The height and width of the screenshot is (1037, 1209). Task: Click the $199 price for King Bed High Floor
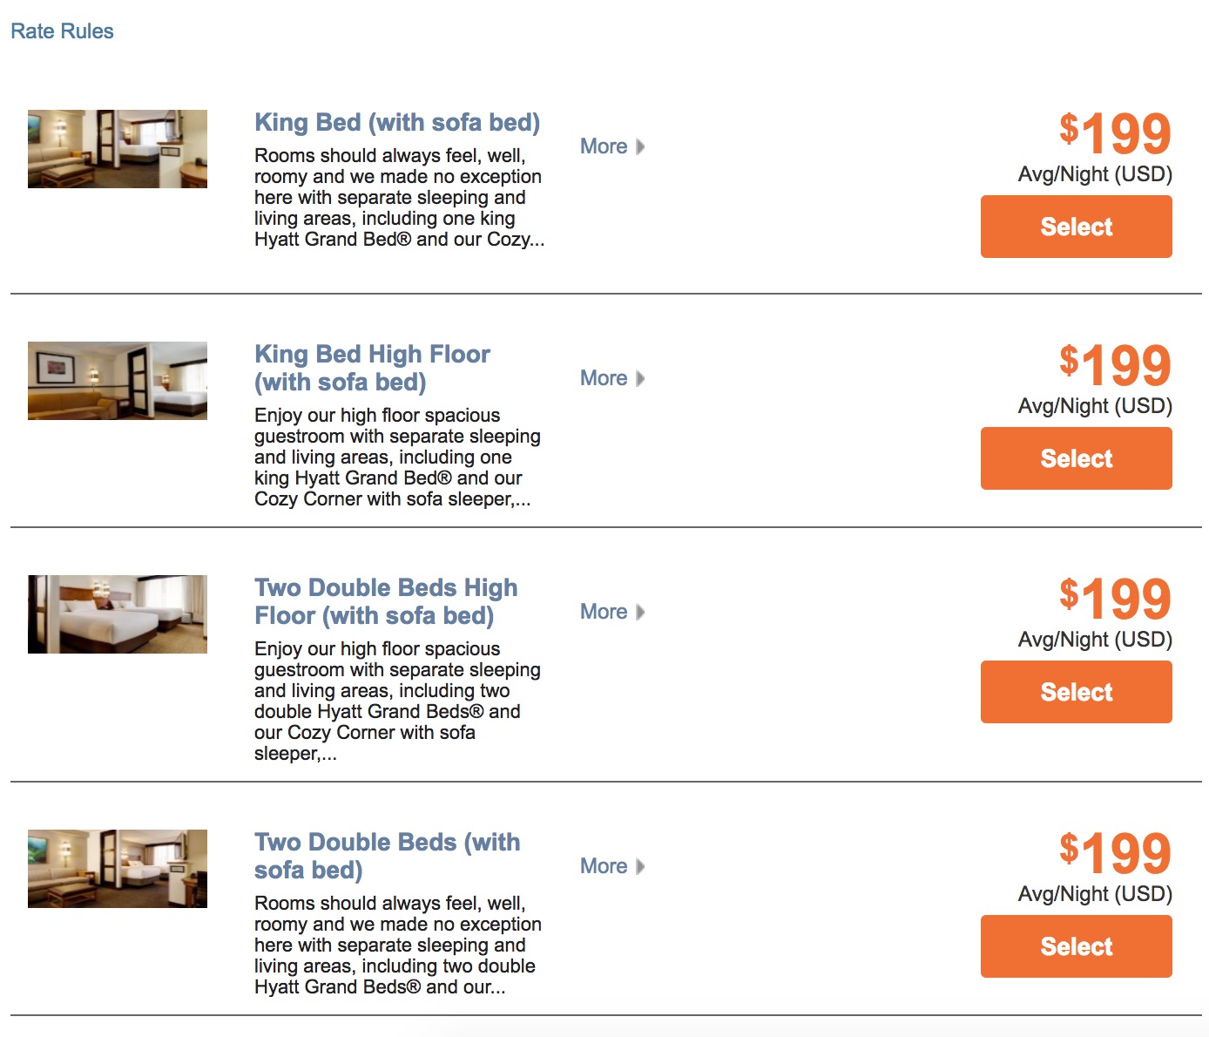click(x=1115, y=366)
